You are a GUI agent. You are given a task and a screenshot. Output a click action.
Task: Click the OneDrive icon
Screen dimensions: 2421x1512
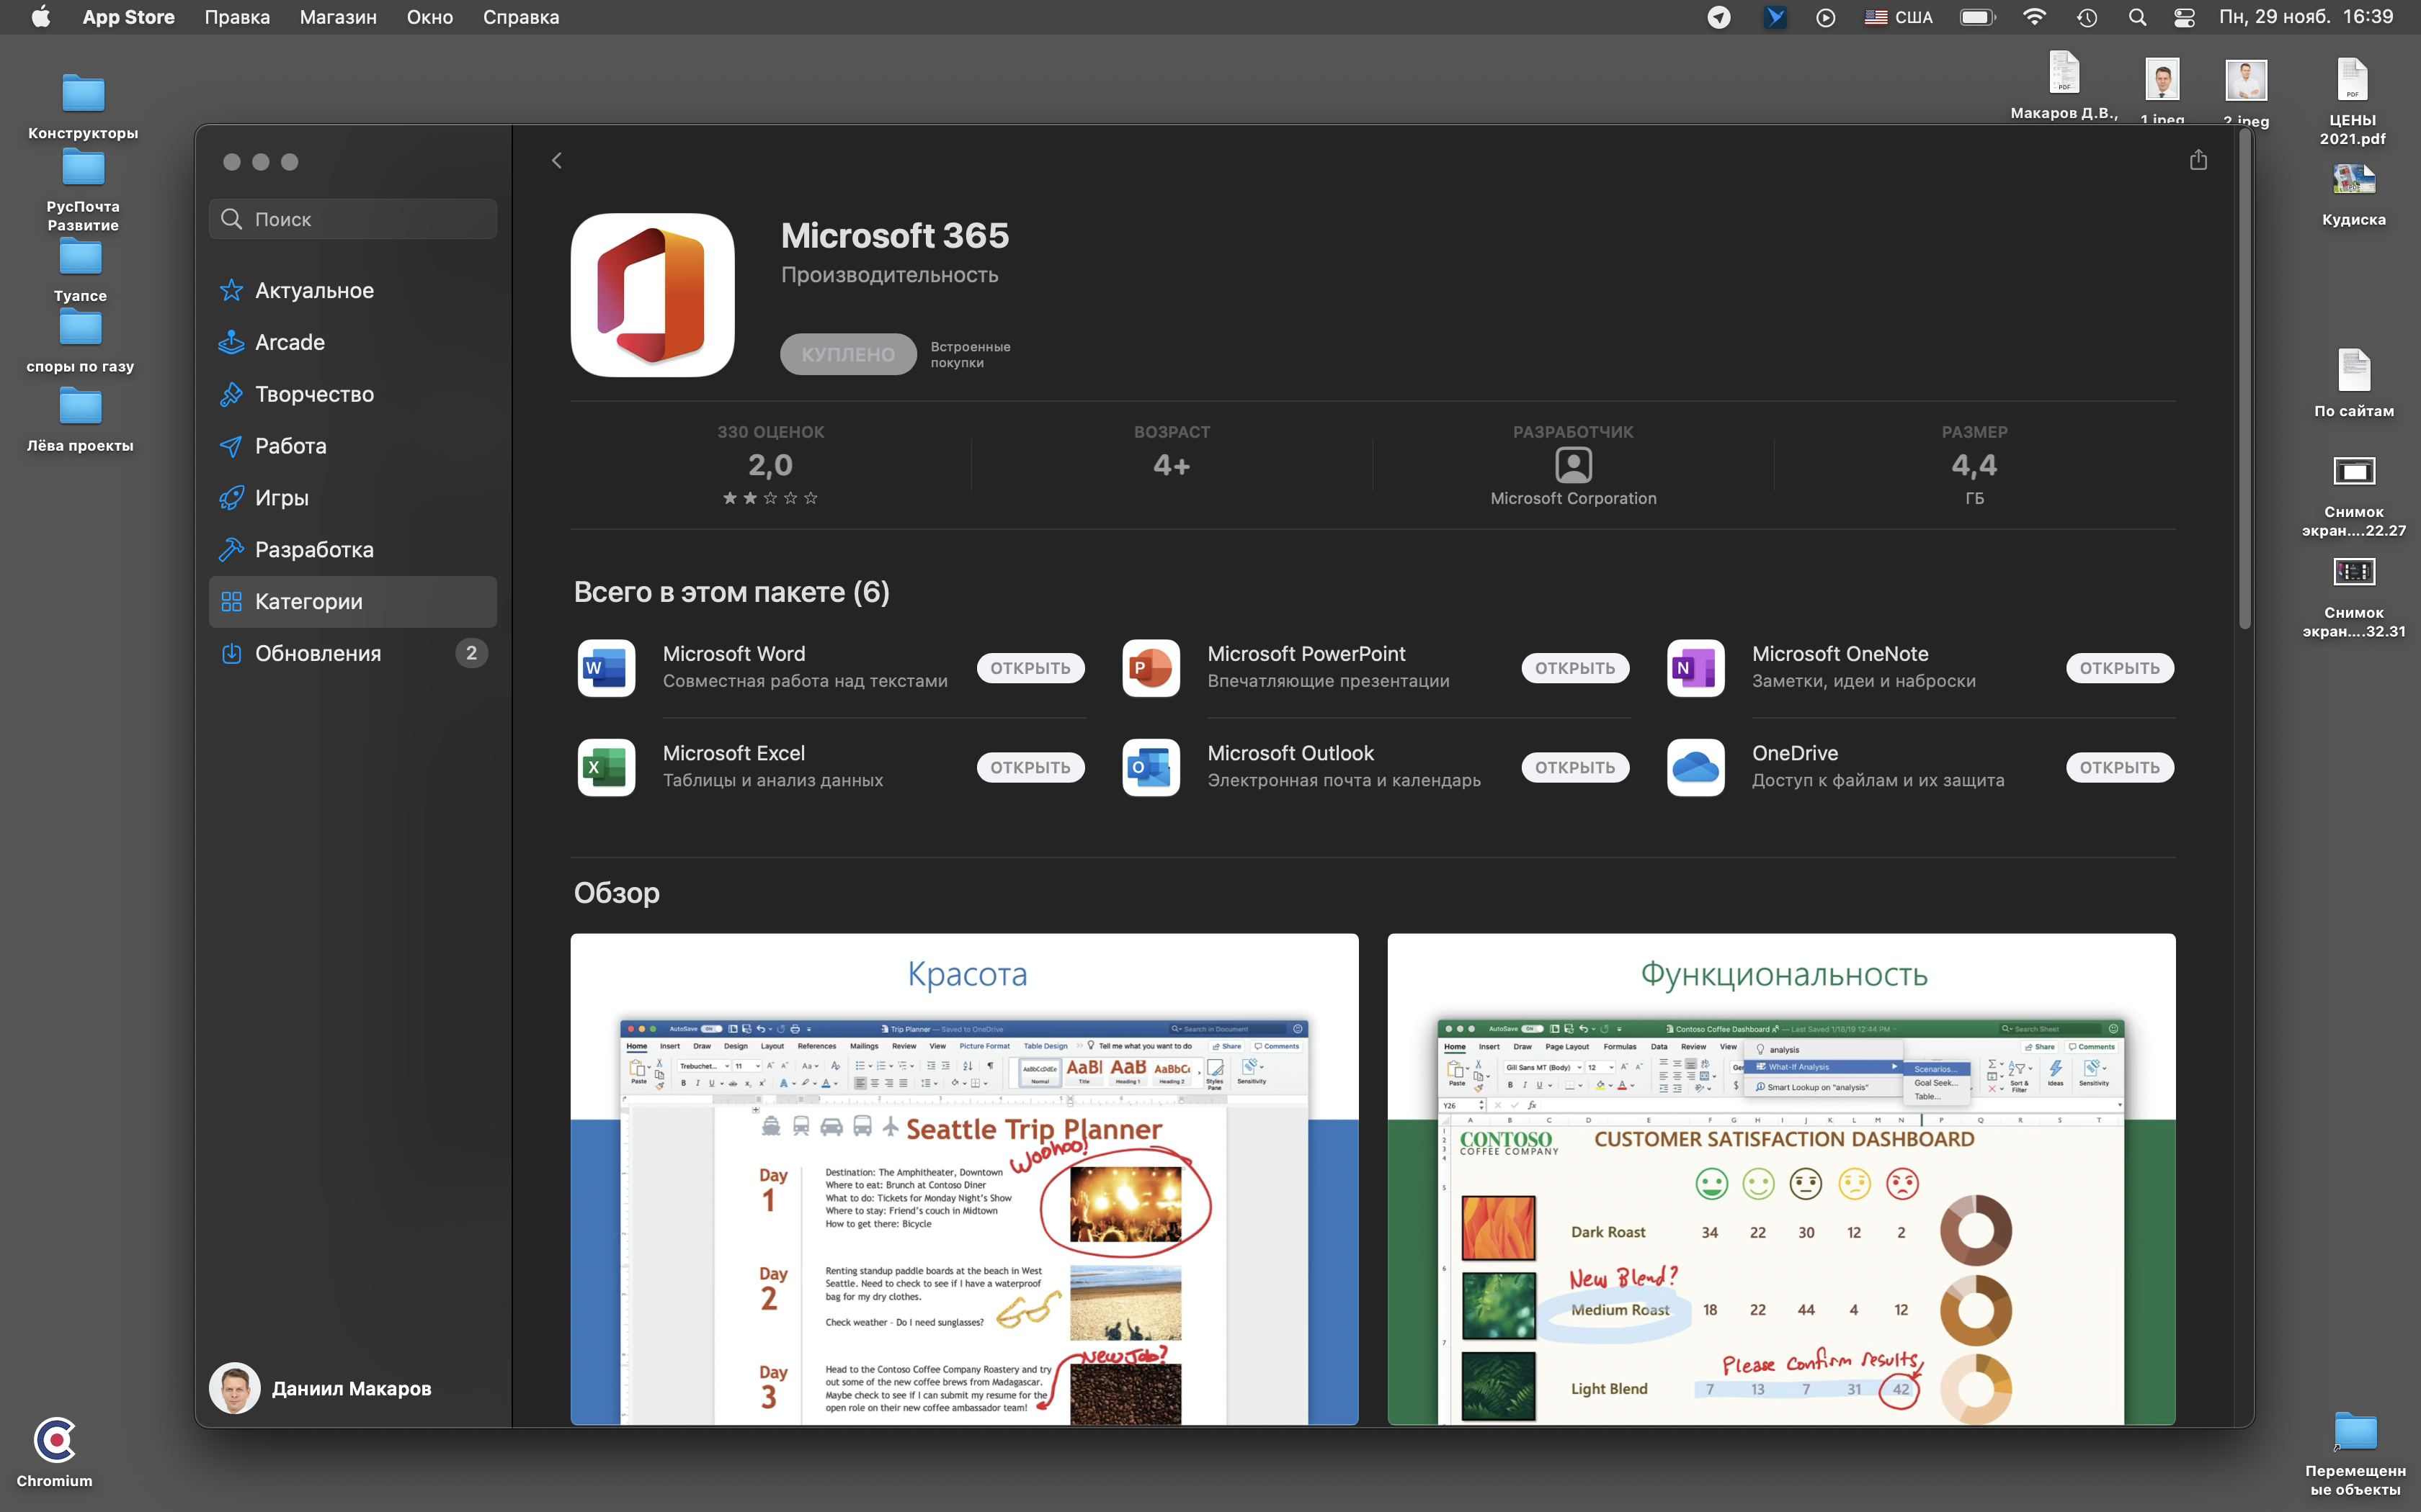tap(1694, 767)
